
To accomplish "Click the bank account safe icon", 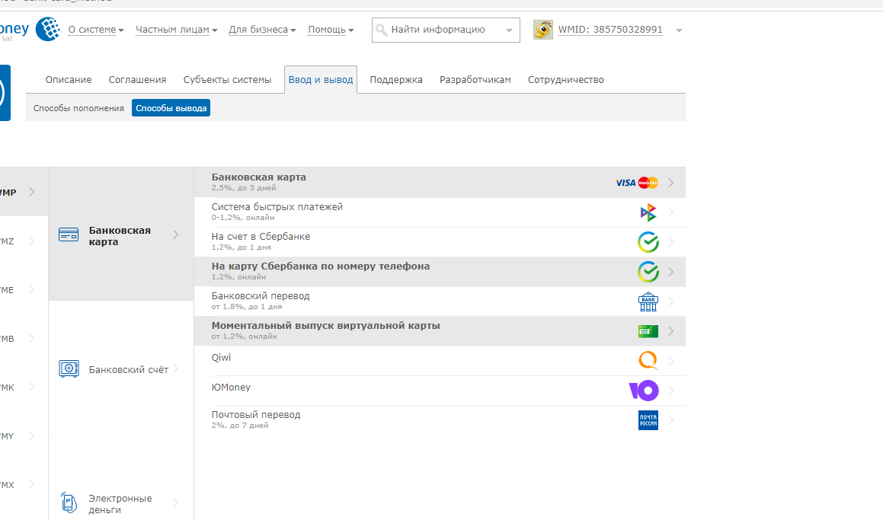I will 69,368.
